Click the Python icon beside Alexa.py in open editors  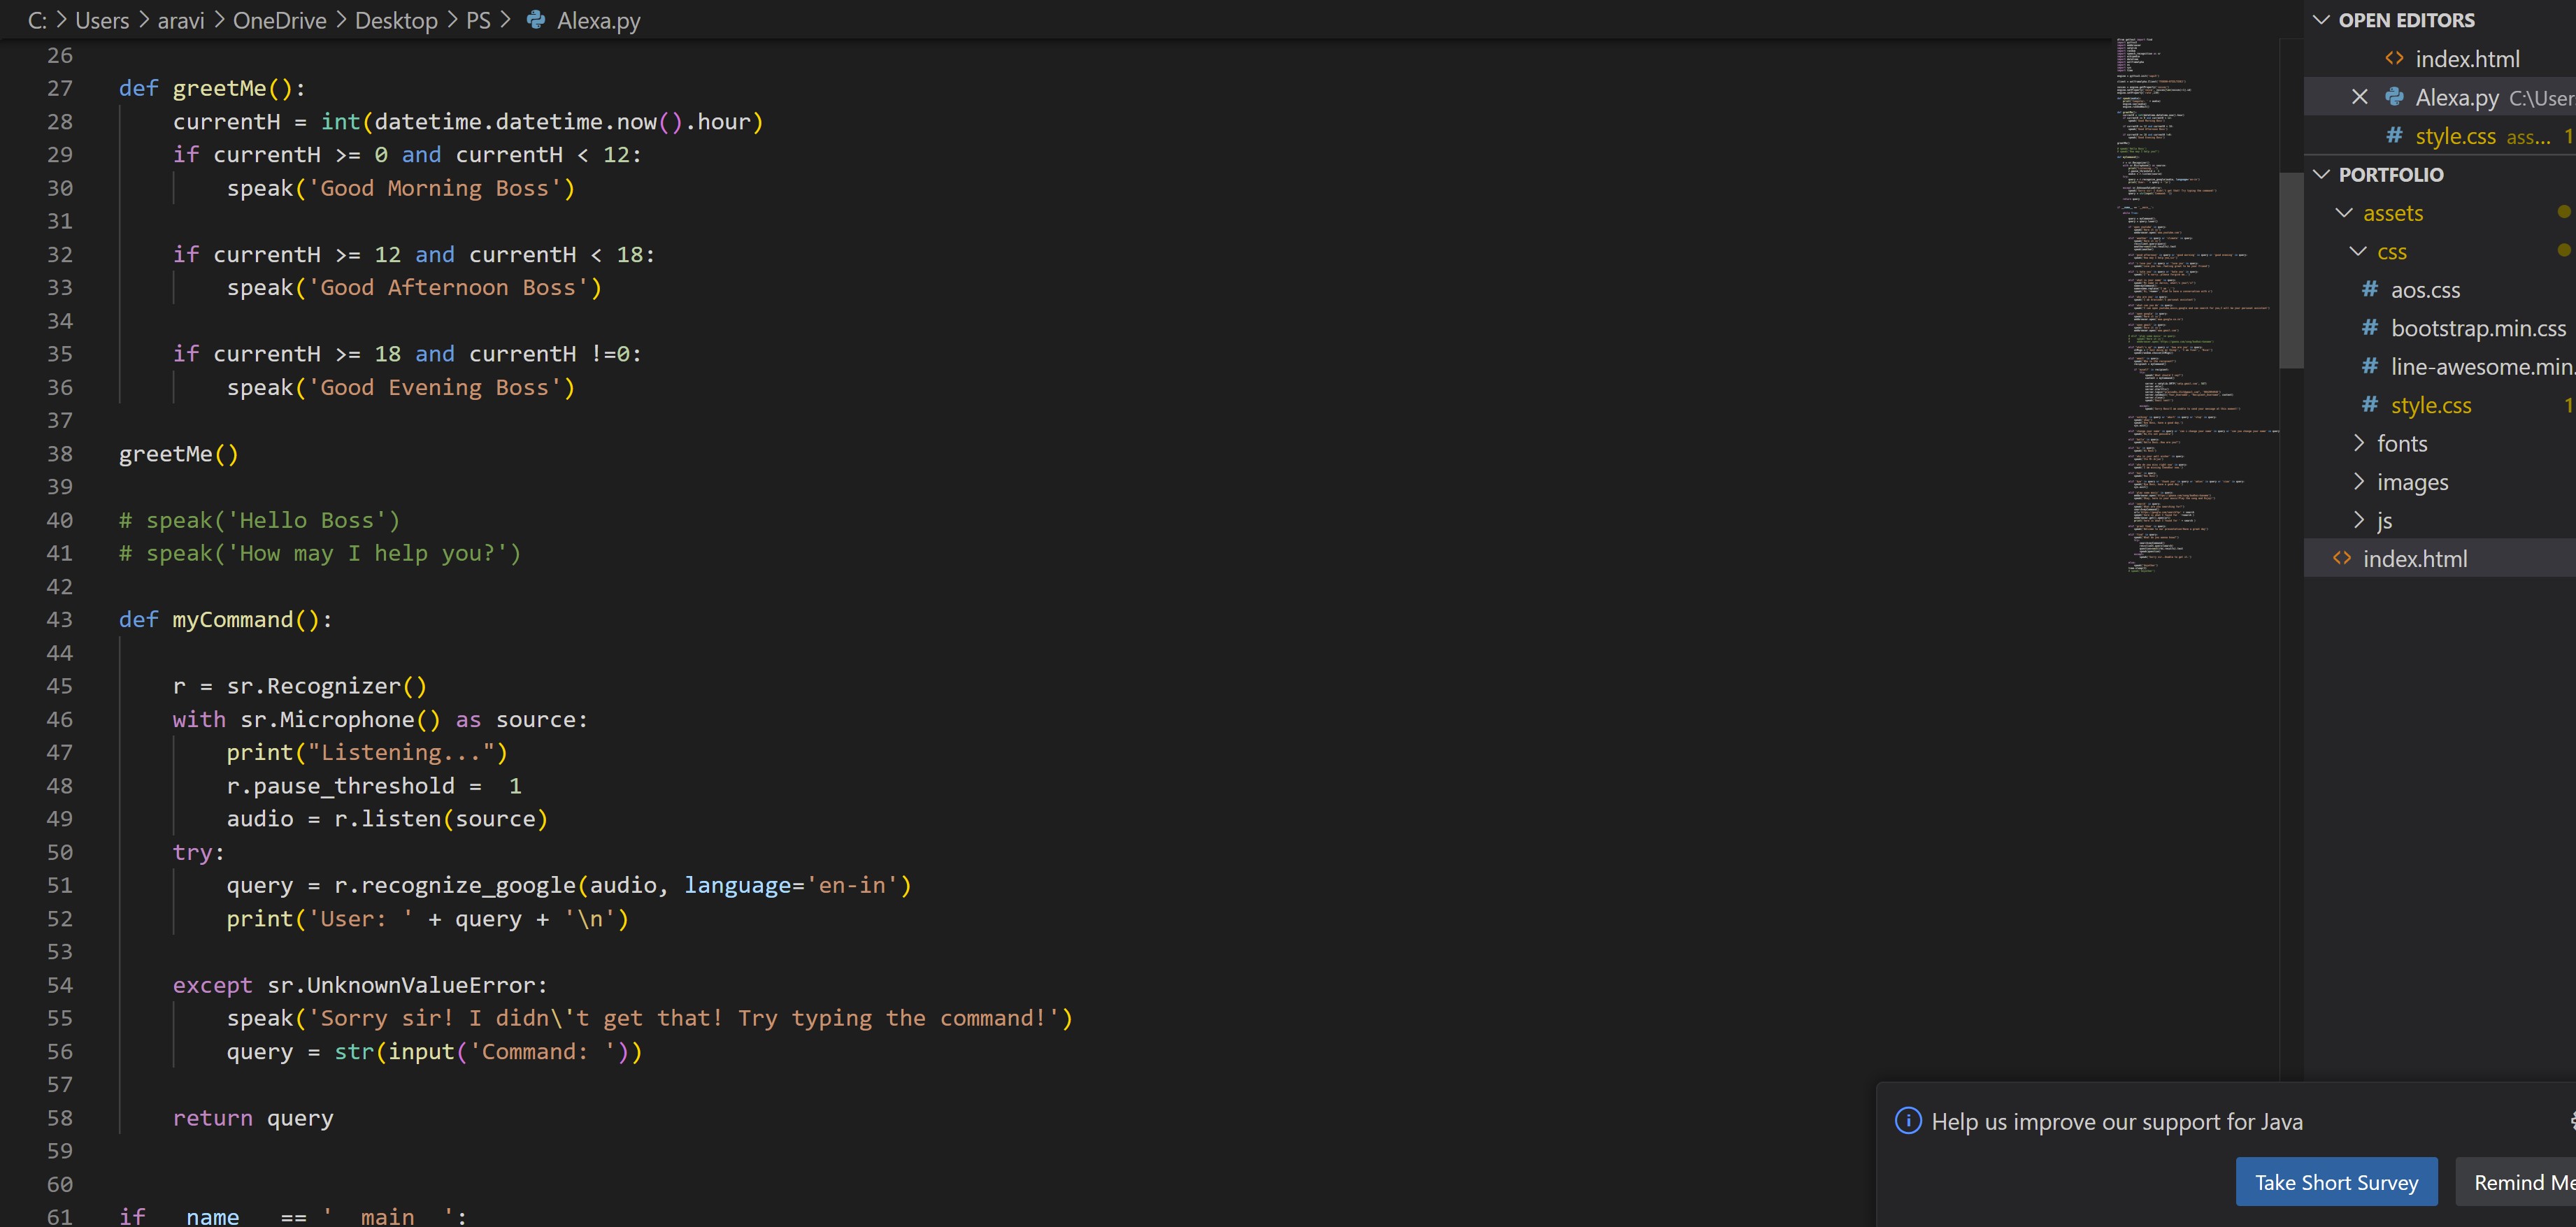coord(2394,97)
